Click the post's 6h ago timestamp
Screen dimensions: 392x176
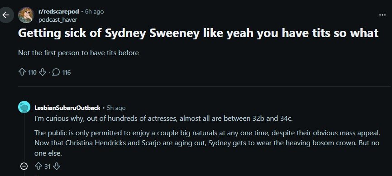[94, 11]
